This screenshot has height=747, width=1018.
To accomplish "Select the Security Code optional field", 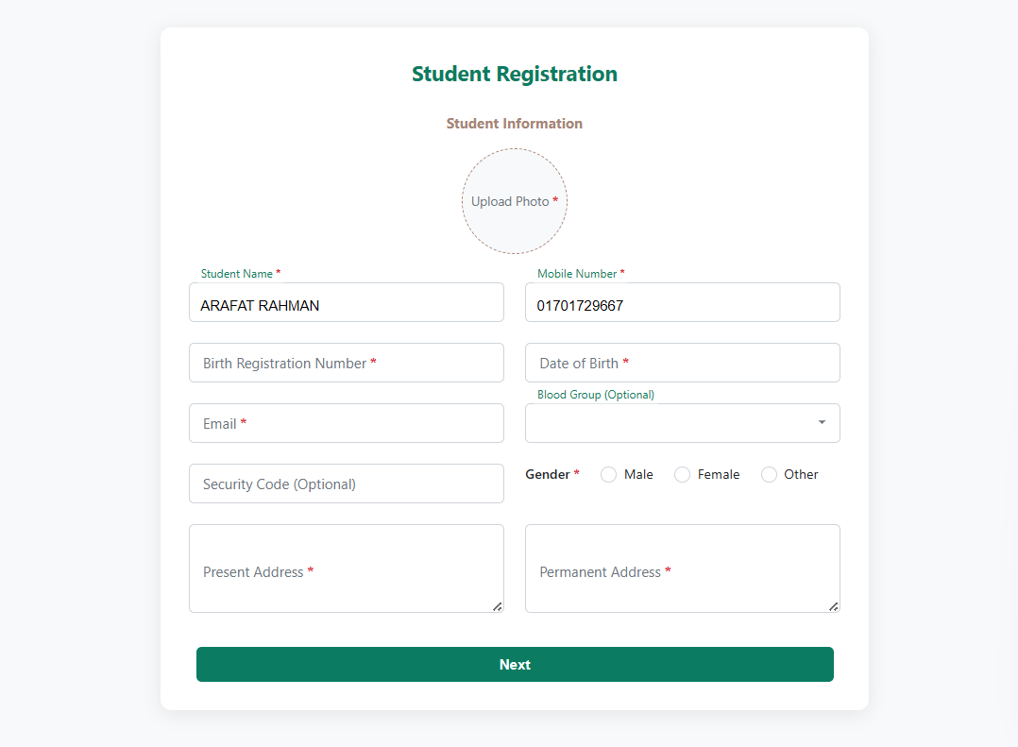I will 346,484.
